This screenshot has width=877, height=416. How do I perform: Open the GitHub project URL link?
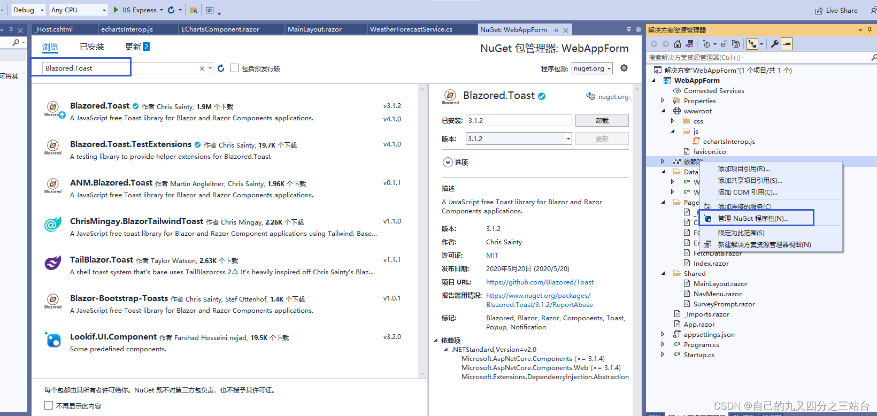tap(540, 282)
